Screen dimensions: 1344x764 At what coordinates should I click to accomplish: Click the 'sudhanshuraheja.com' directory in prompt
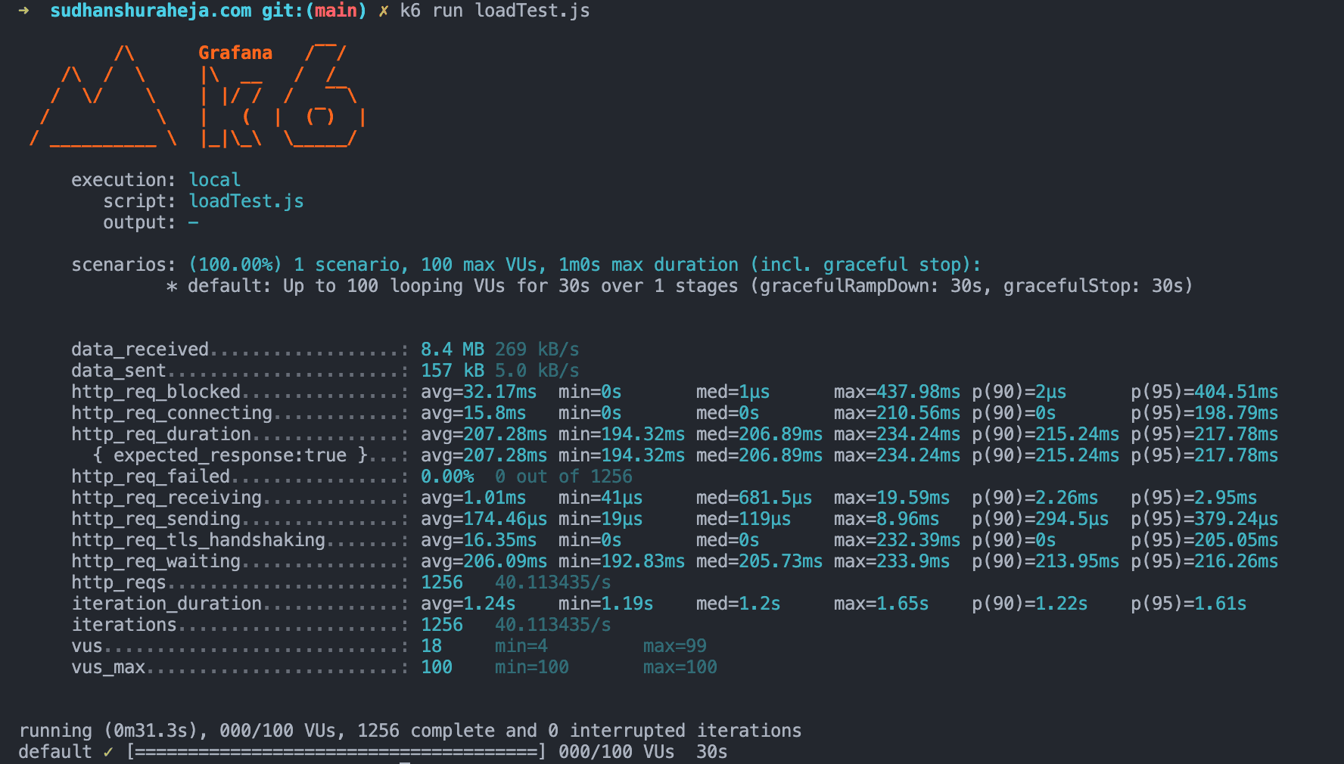151,11
